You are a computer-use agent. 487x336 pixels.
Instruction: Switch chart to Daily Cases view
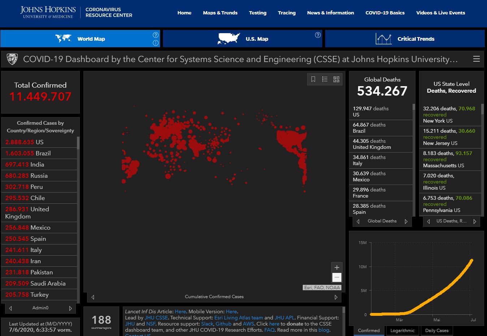[436, 330]
